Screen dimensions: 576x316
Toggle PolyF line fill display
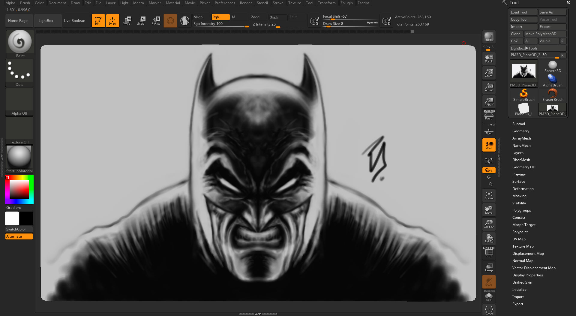489,252
